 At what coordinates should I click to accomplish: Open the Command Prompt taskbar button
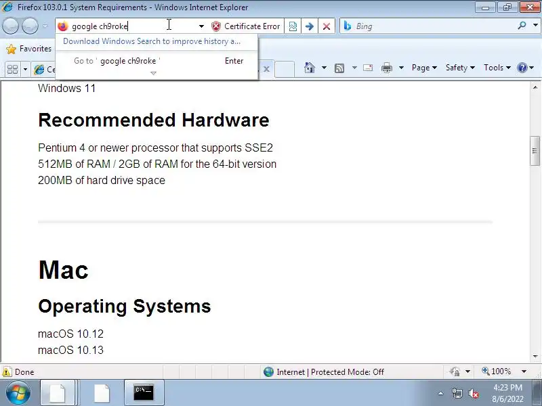point(144,393)
